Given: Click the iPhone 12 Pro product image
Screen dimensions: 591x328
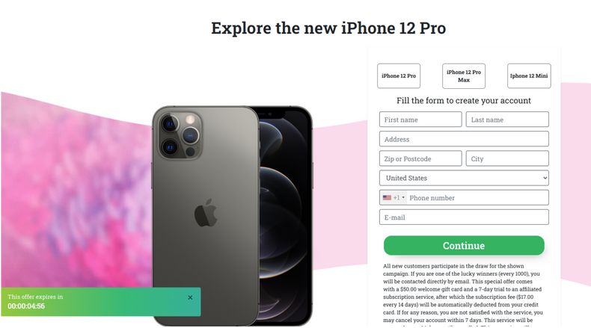Looking at the screenshot, I should click(x=232, y=216).
